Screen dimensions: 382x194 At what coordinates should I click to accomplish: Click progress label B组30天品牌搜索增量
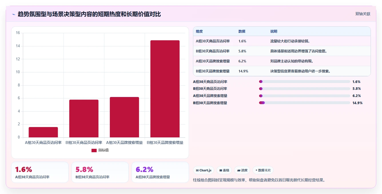210,103
